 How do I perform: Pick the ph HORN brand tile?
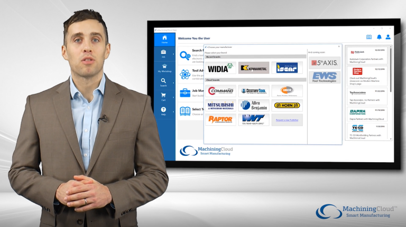tap(287, 105)
